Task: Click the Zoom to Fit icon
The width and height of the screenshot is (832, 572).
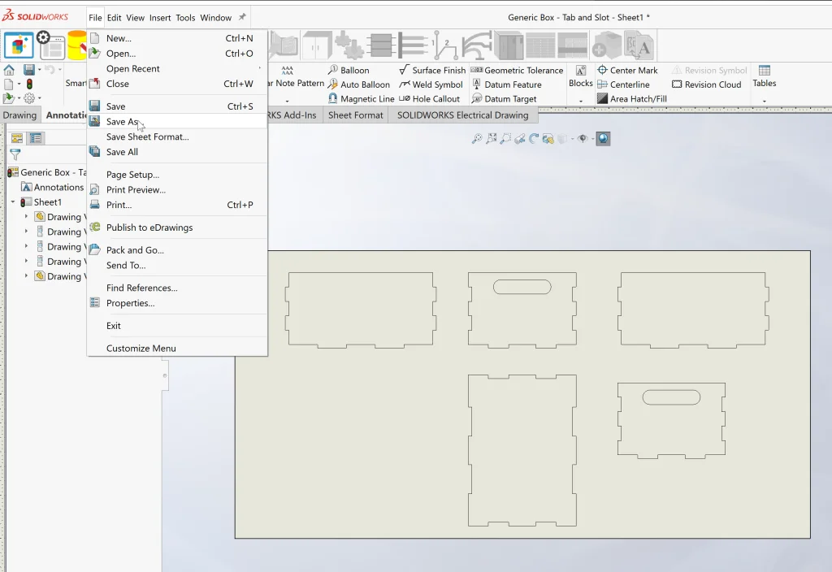Action: pos(477,139)
